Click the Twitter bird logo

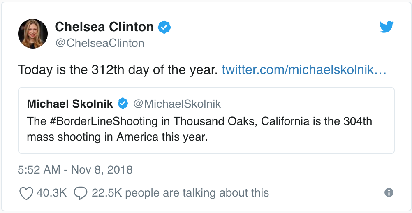click(x=387, y=28)
